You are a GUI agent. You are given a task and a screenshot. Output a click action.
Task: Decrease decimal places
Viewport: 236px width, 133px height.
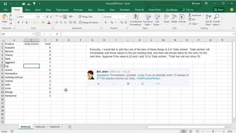126,23
